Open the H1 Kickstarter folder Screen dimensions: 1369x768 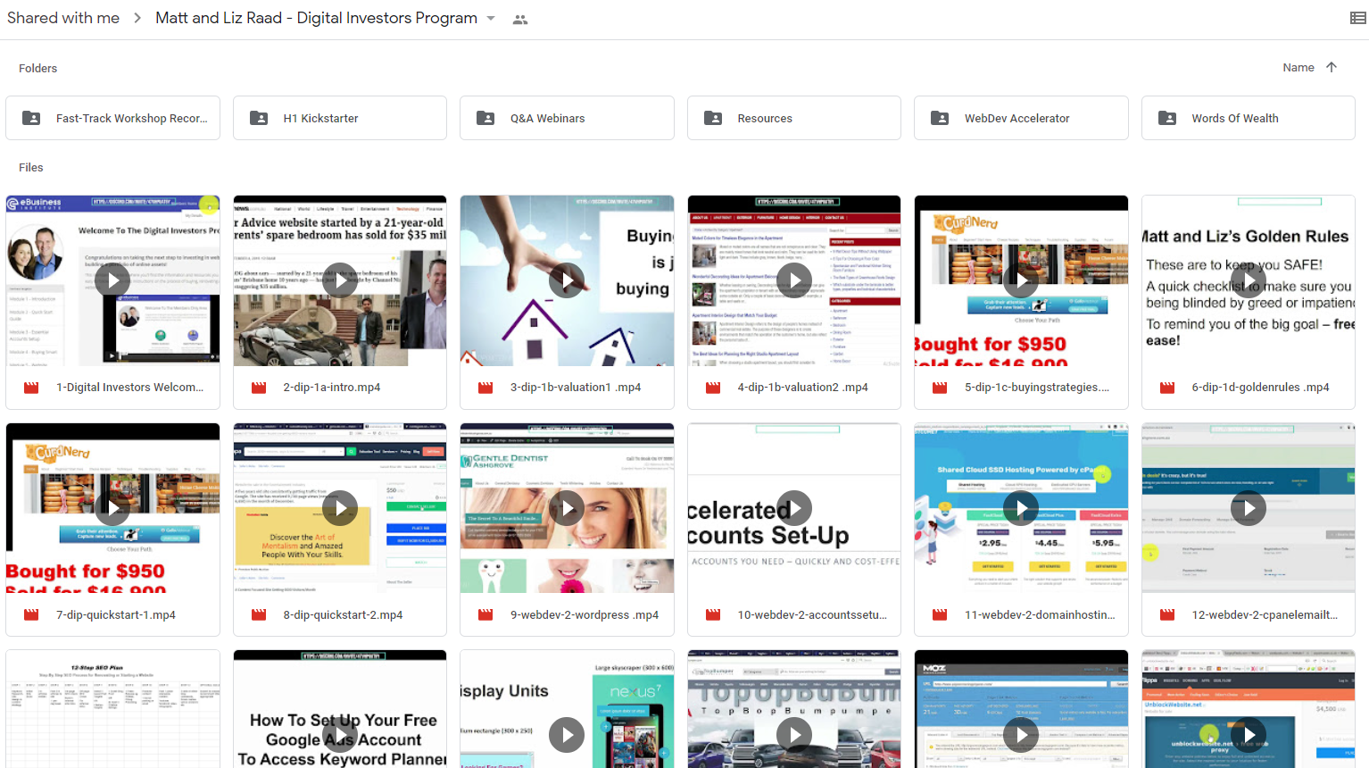[340, 118]
